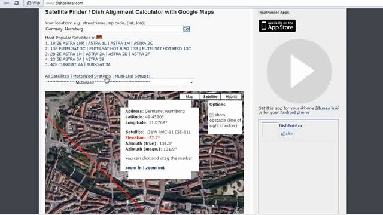Click All Satellites link
Screen dimensions: 383x215
57,76
